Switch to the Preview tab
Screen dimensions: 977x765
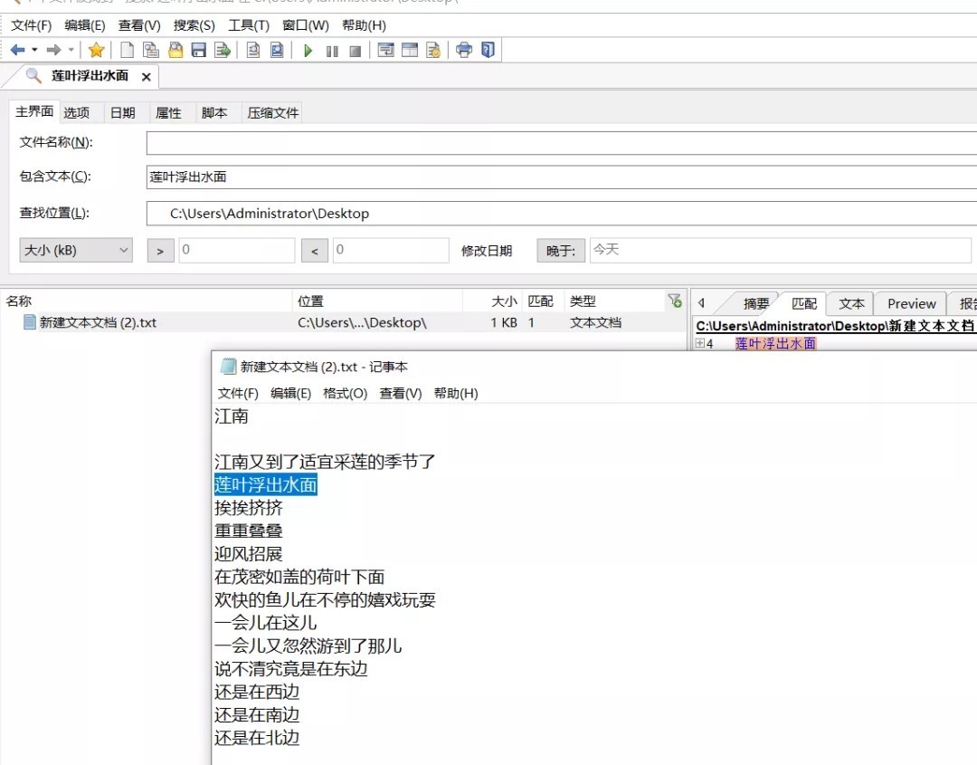point(911,304)
